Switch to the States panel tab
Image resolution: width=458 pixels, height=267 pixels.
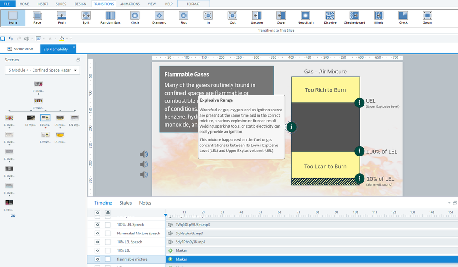(x=125, y=203)
